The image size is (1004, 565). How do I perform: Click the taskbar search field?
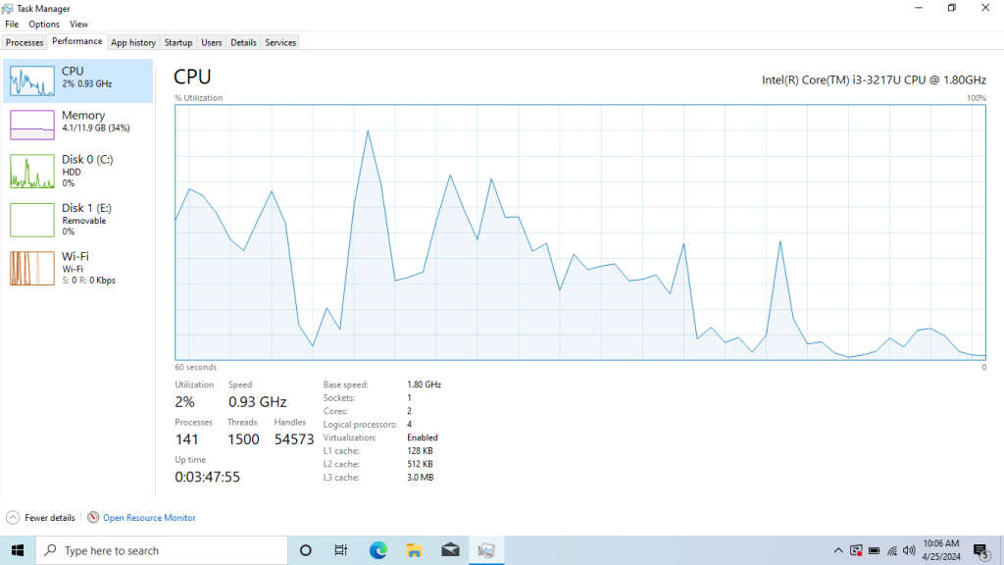point(162,550)
